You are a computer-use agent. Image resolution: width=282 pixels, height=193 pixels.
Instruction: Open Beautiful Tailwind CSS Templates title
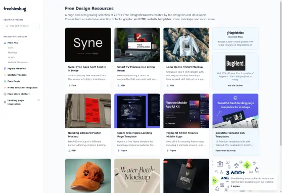[x=230, y=135]
